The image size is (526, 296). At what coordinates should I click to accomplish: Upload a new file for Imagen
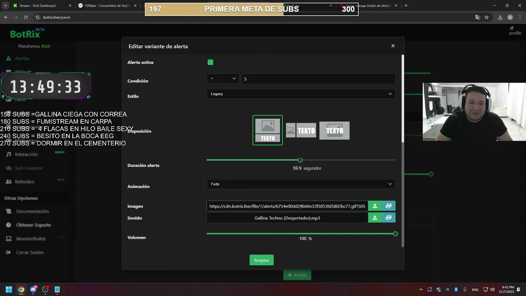click(x=375, y=206)
